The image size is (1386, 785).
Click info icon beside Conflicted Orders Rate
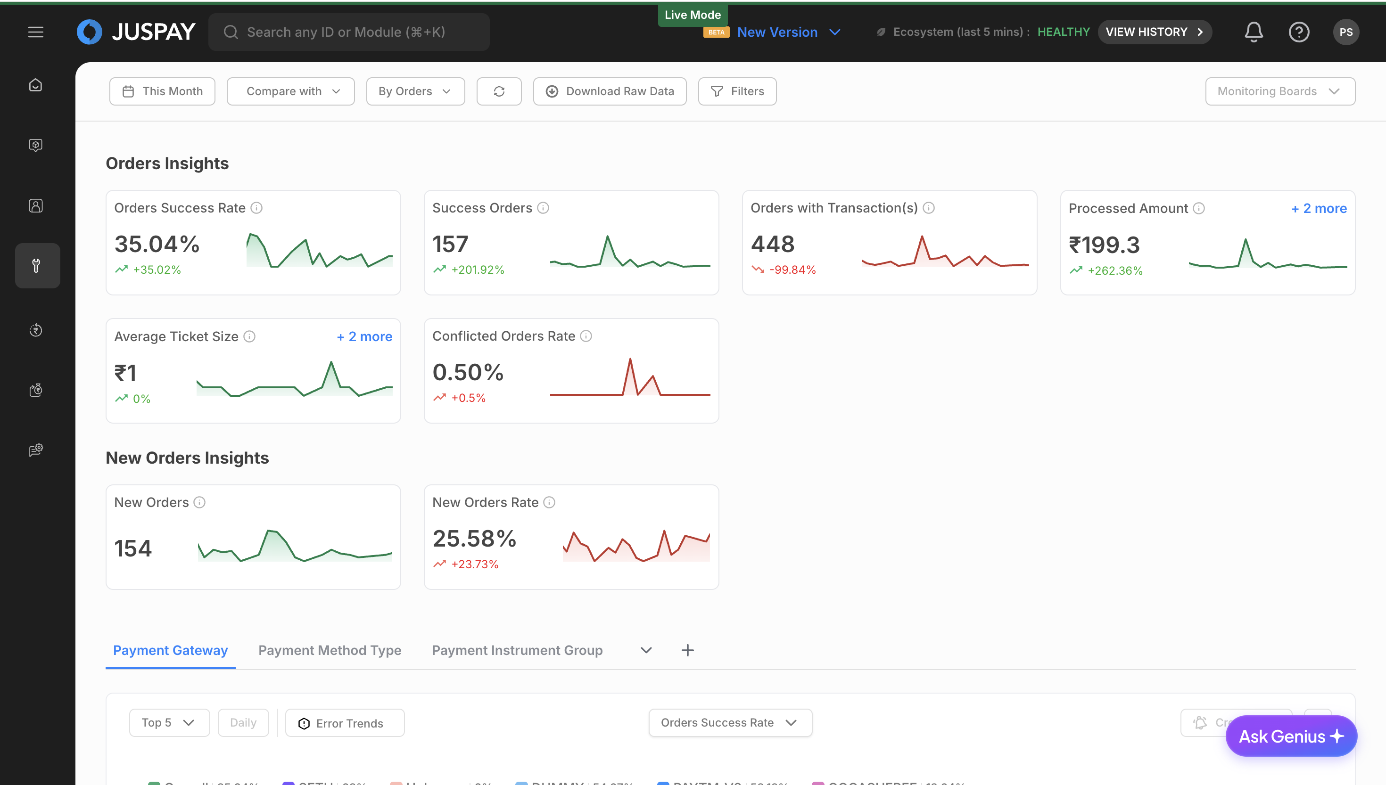tap(586, 336)
